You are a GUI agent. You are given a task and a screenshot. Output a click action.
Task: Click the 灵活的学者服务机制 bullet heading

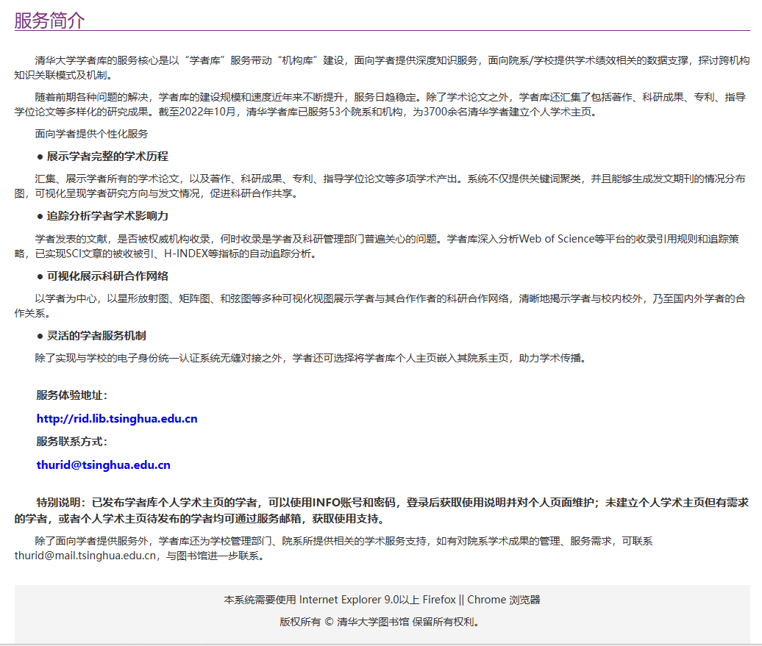[x=96, y=335]
